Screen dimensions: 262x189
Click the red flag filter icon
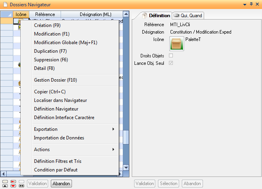coord(13,182)
